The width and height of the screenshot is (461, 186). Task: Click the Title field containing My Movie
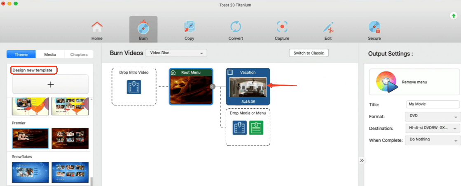(x=432, y=104)
